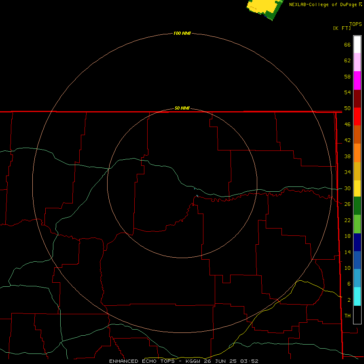Click the magenta 58 kft legend swatch

pos(357,80)
